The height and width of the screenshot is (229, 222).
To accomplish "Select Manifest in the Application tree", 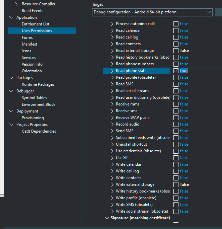I will point(29,44).
